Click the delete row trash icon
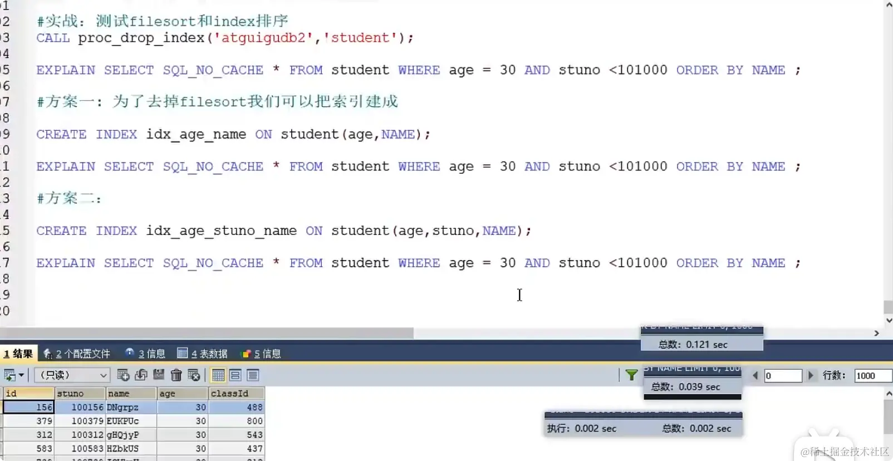This screenshot has height=461, width=893. click(176, 375)
